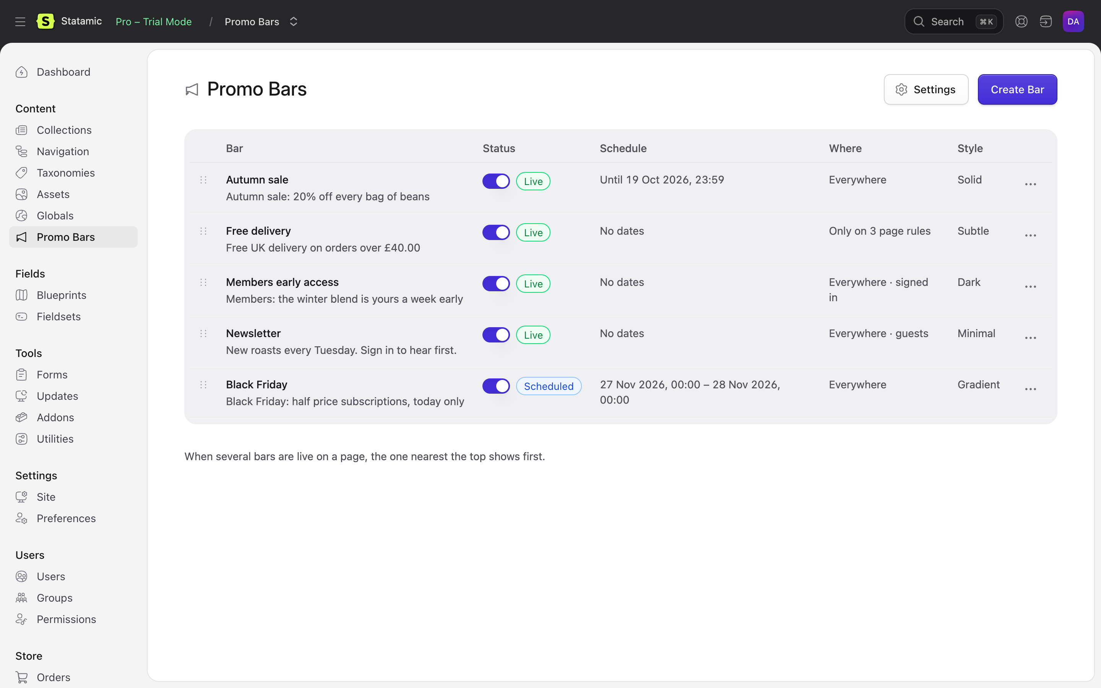This screenshot has width=1101, height=688.
Task: Click the Statamic logo icon
Action: [45, 21]
